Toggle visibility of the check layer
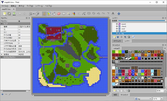Screen dimensions: 167x101 (x=117, y=26)
